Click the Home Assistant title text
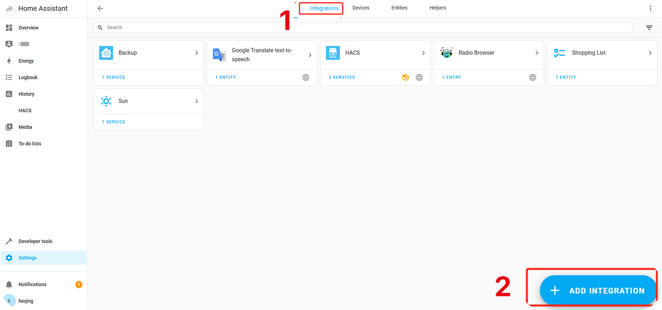 tap(43, 8)
